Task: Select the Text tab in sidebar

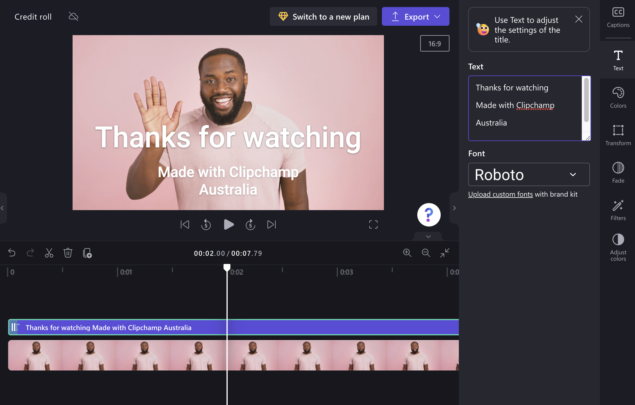Action: coord(618,60)
